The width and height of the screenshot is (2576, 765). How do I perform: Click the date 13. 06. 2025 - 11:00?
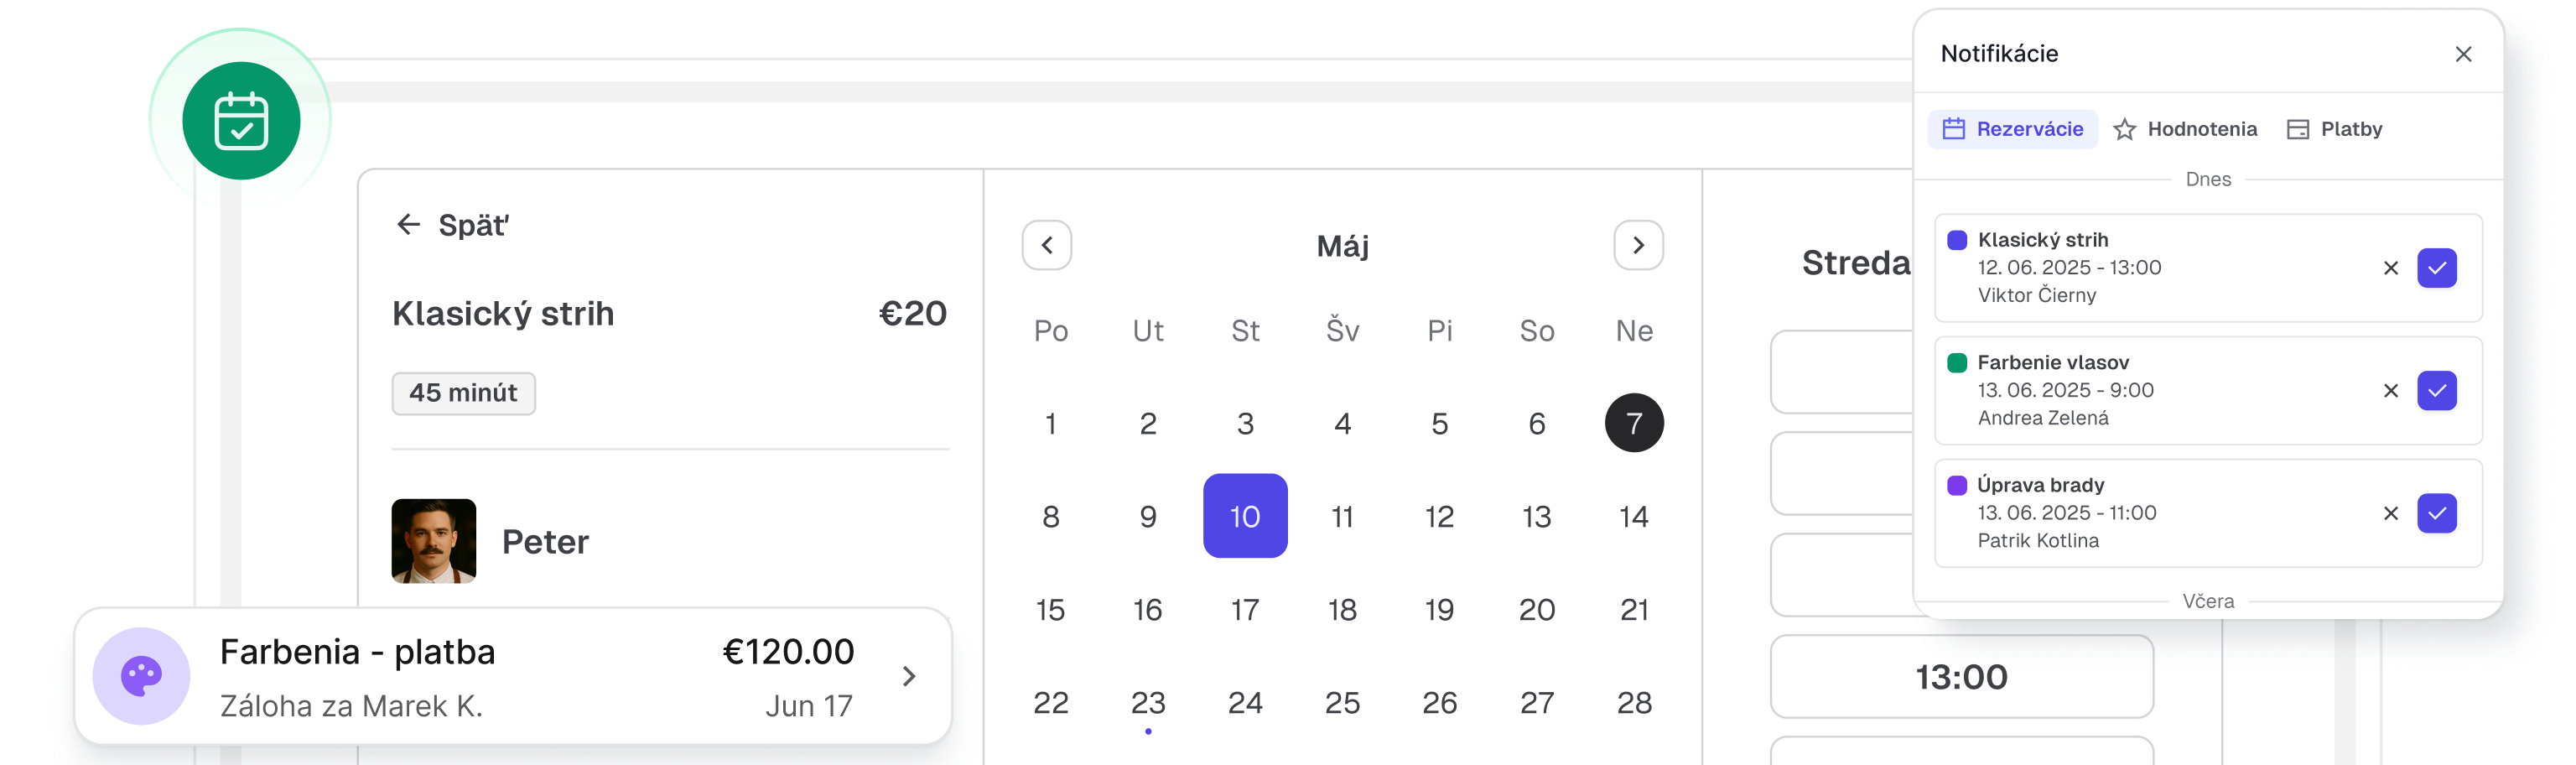pos(2067,513)
